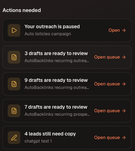Image resolution: width=135 pixels, height=151 pixels.
Task: Click the subtitle under '3 drafts are ready'
Action: [x=57, y=61]
